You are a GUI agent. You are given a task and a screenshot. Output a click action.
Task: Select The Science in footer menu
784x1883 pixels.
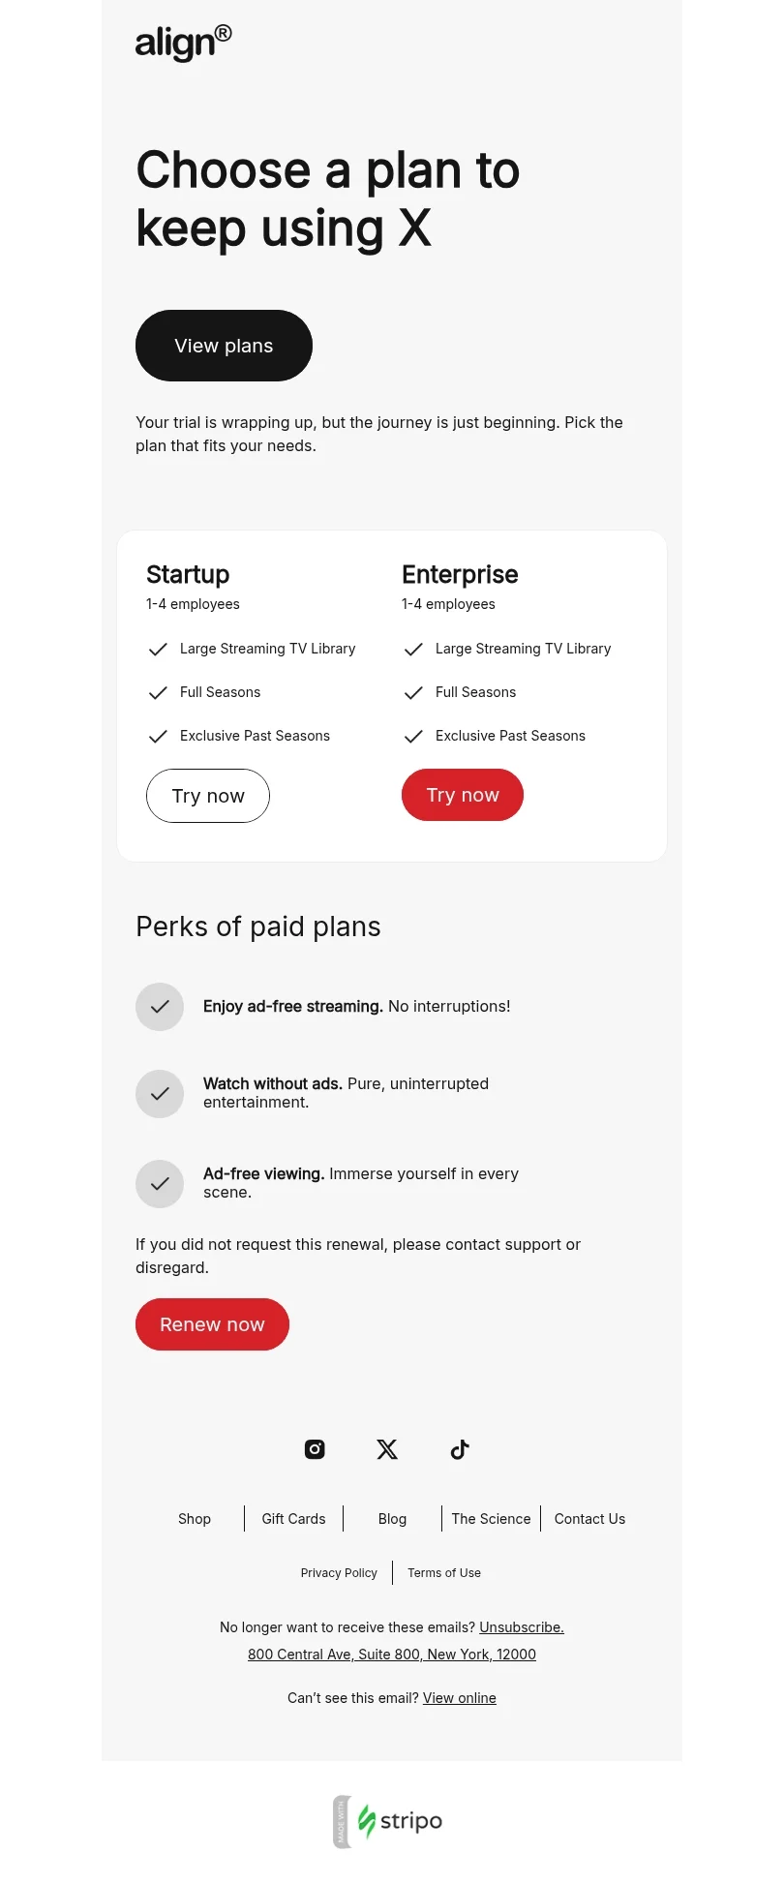pos(491,1519)
